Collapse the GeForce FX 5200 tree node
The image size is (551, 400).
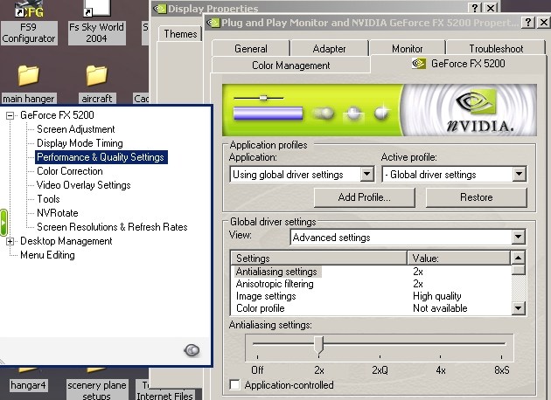pos(10,115)
